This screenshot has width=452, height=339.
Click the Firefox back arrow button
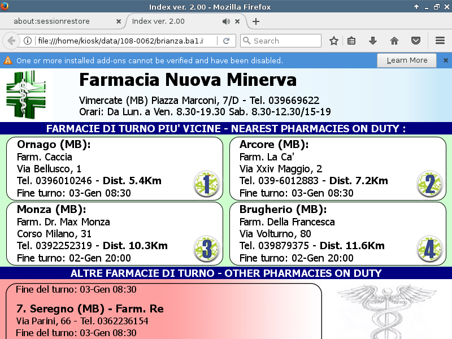coord(11,41)
